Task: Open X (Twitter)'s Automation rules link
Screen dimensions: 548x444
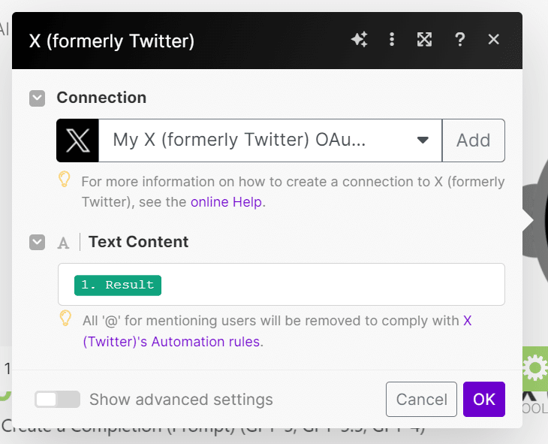Action: (x=277, y=331)
